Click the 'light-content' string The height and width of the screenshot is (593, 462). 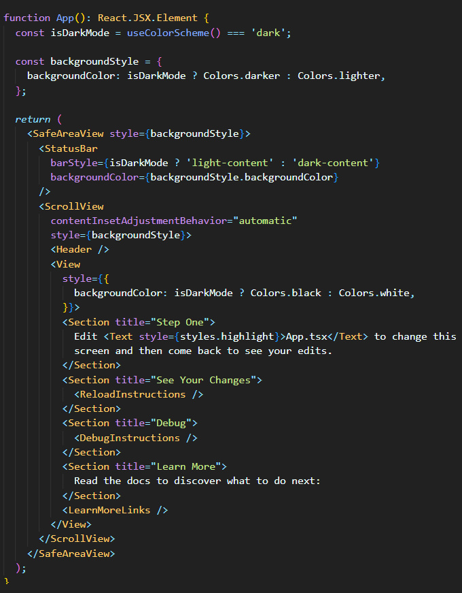point(230,163)
